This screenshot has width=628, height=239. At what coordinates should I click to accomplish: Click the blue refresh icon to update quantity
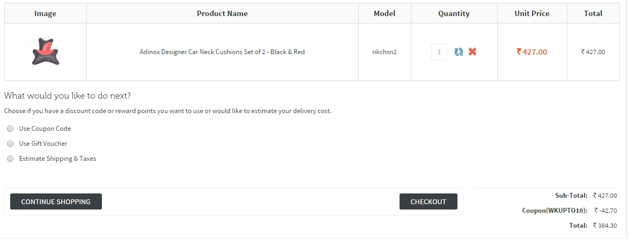(x=459, y=52)
